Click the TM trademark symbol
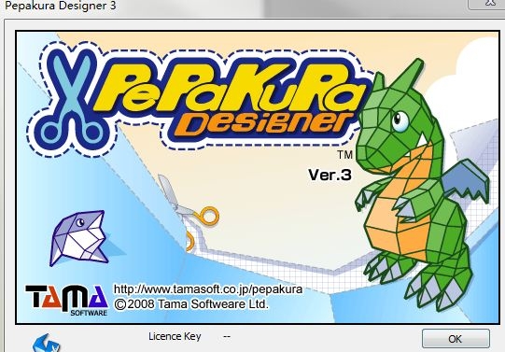Viewport: 505px width, 352px height. (345, 155)
